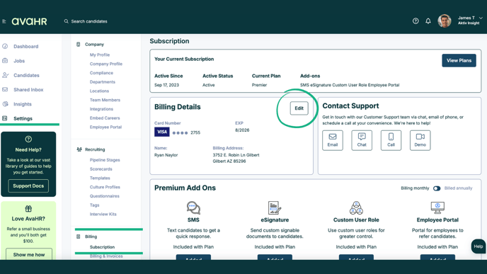Contact support via Email button
The height and width of the screenshot is (274, 487).
click(333, 140)
